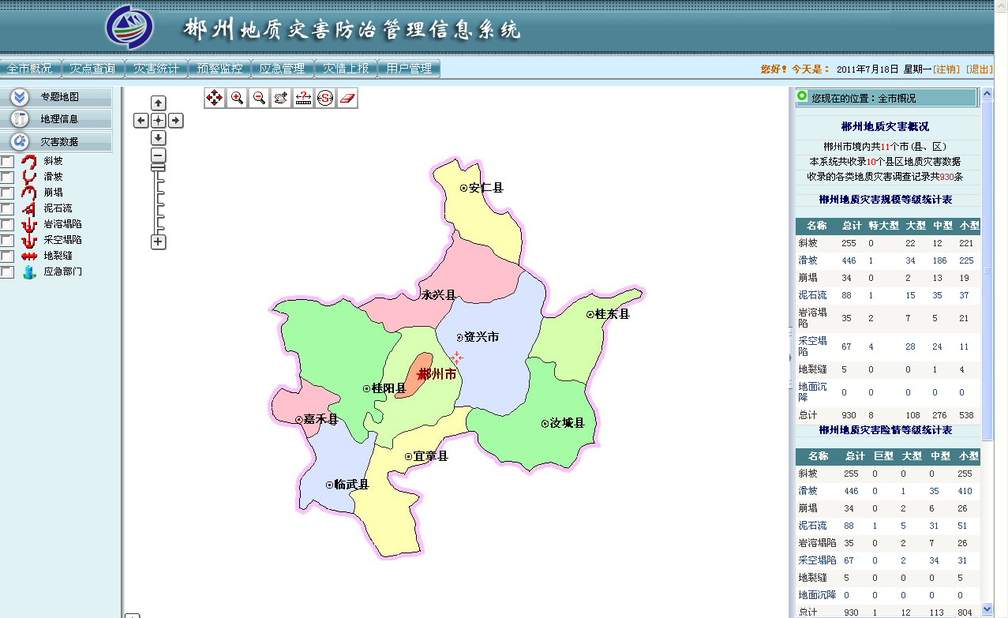The width and height of the screenshot is (1008, 618).
Task: Pan the map north with the up arrow
Action: tap(158, 102)
